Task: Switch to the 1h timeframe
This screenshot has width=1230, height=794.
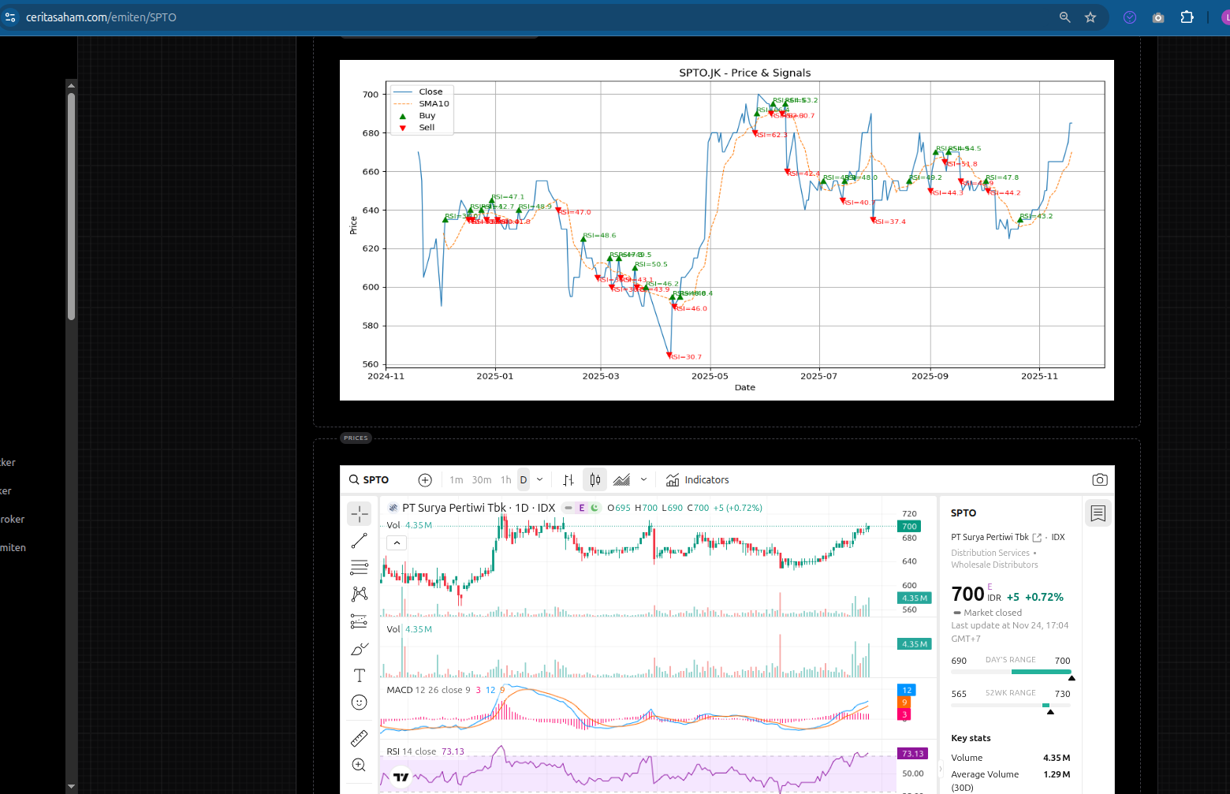Action: pos(506,480)
